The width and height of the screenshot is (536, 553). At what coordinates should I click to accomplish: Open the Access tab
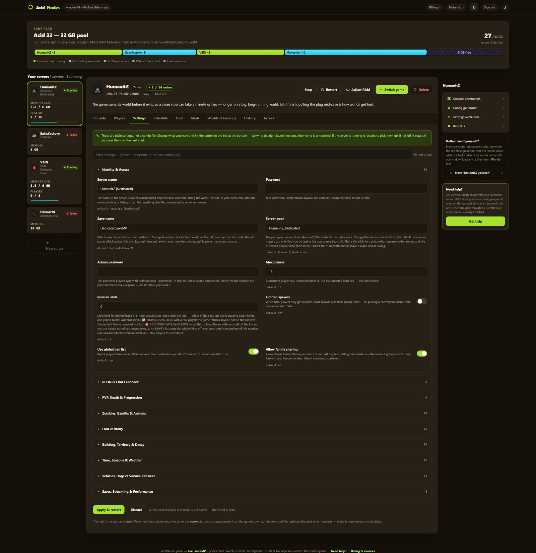[x=269, y=118]
